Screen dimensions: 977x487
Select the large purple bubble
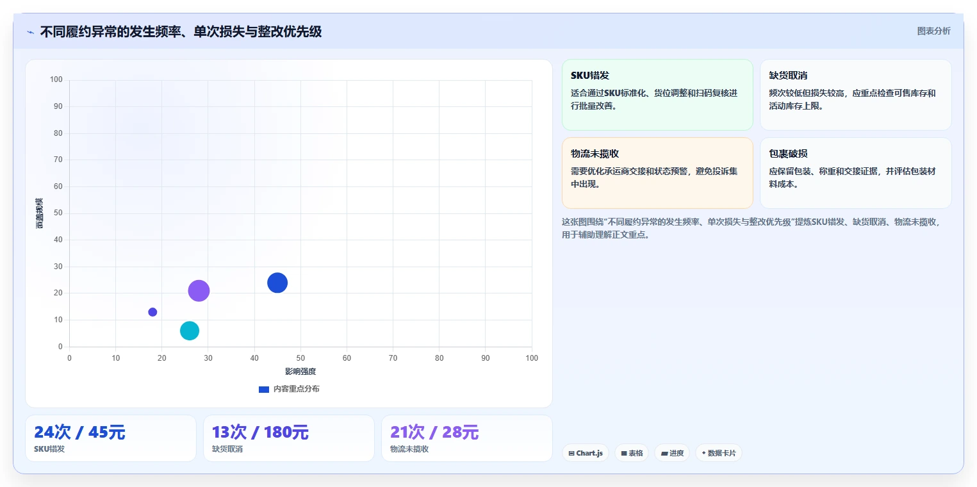[199, 290]
